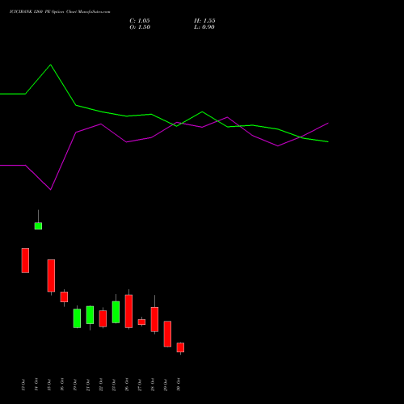Viewport: 404px width, 404px height.
Task: Select the open value O: 1.50
Action: click(x=140, y=27)
